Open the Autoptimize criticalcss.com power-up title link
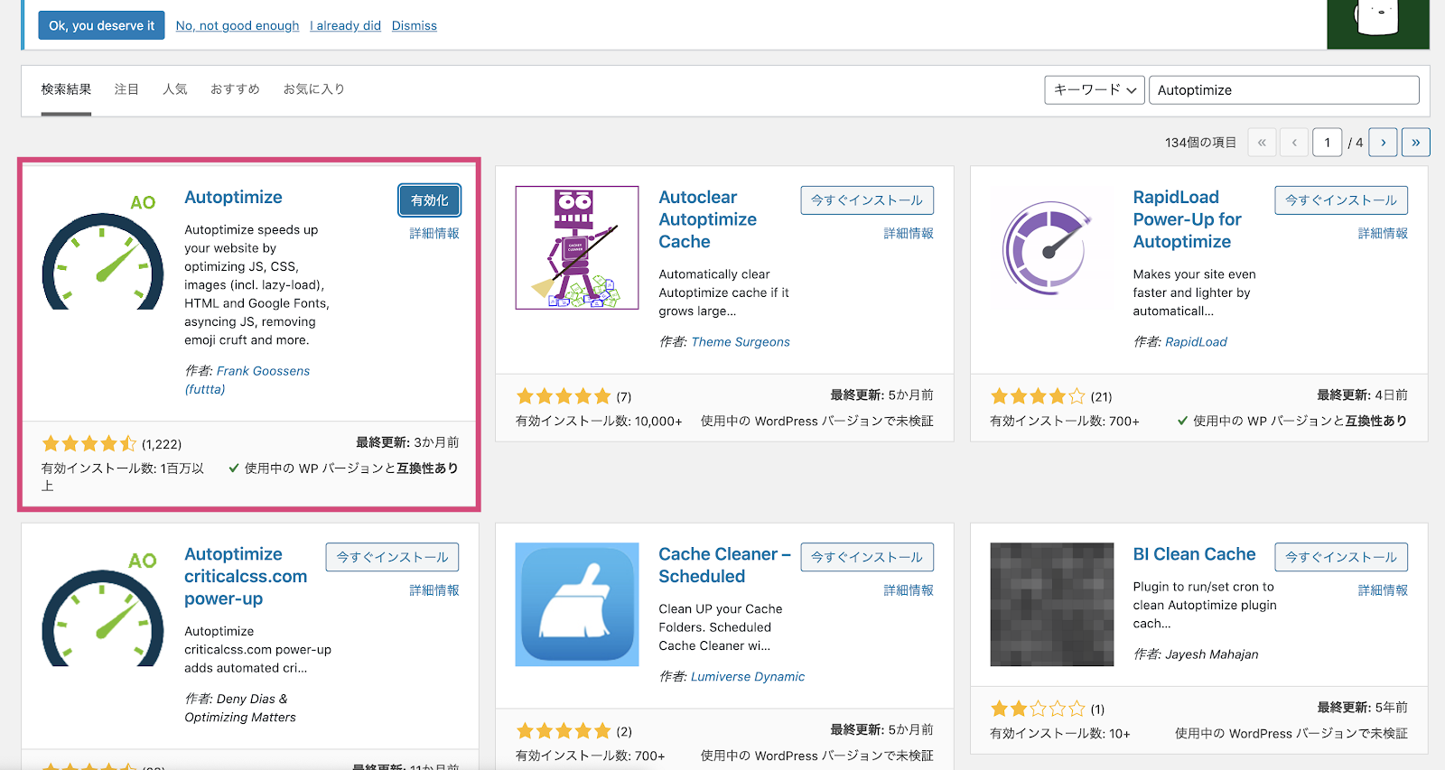1445x770 pixels. pos(246,577)
